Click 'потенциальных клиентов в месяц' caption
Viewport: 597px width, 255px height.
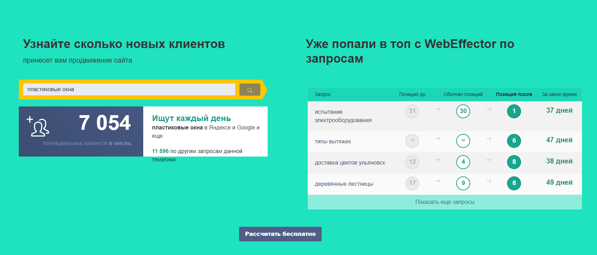coord(87,143)
